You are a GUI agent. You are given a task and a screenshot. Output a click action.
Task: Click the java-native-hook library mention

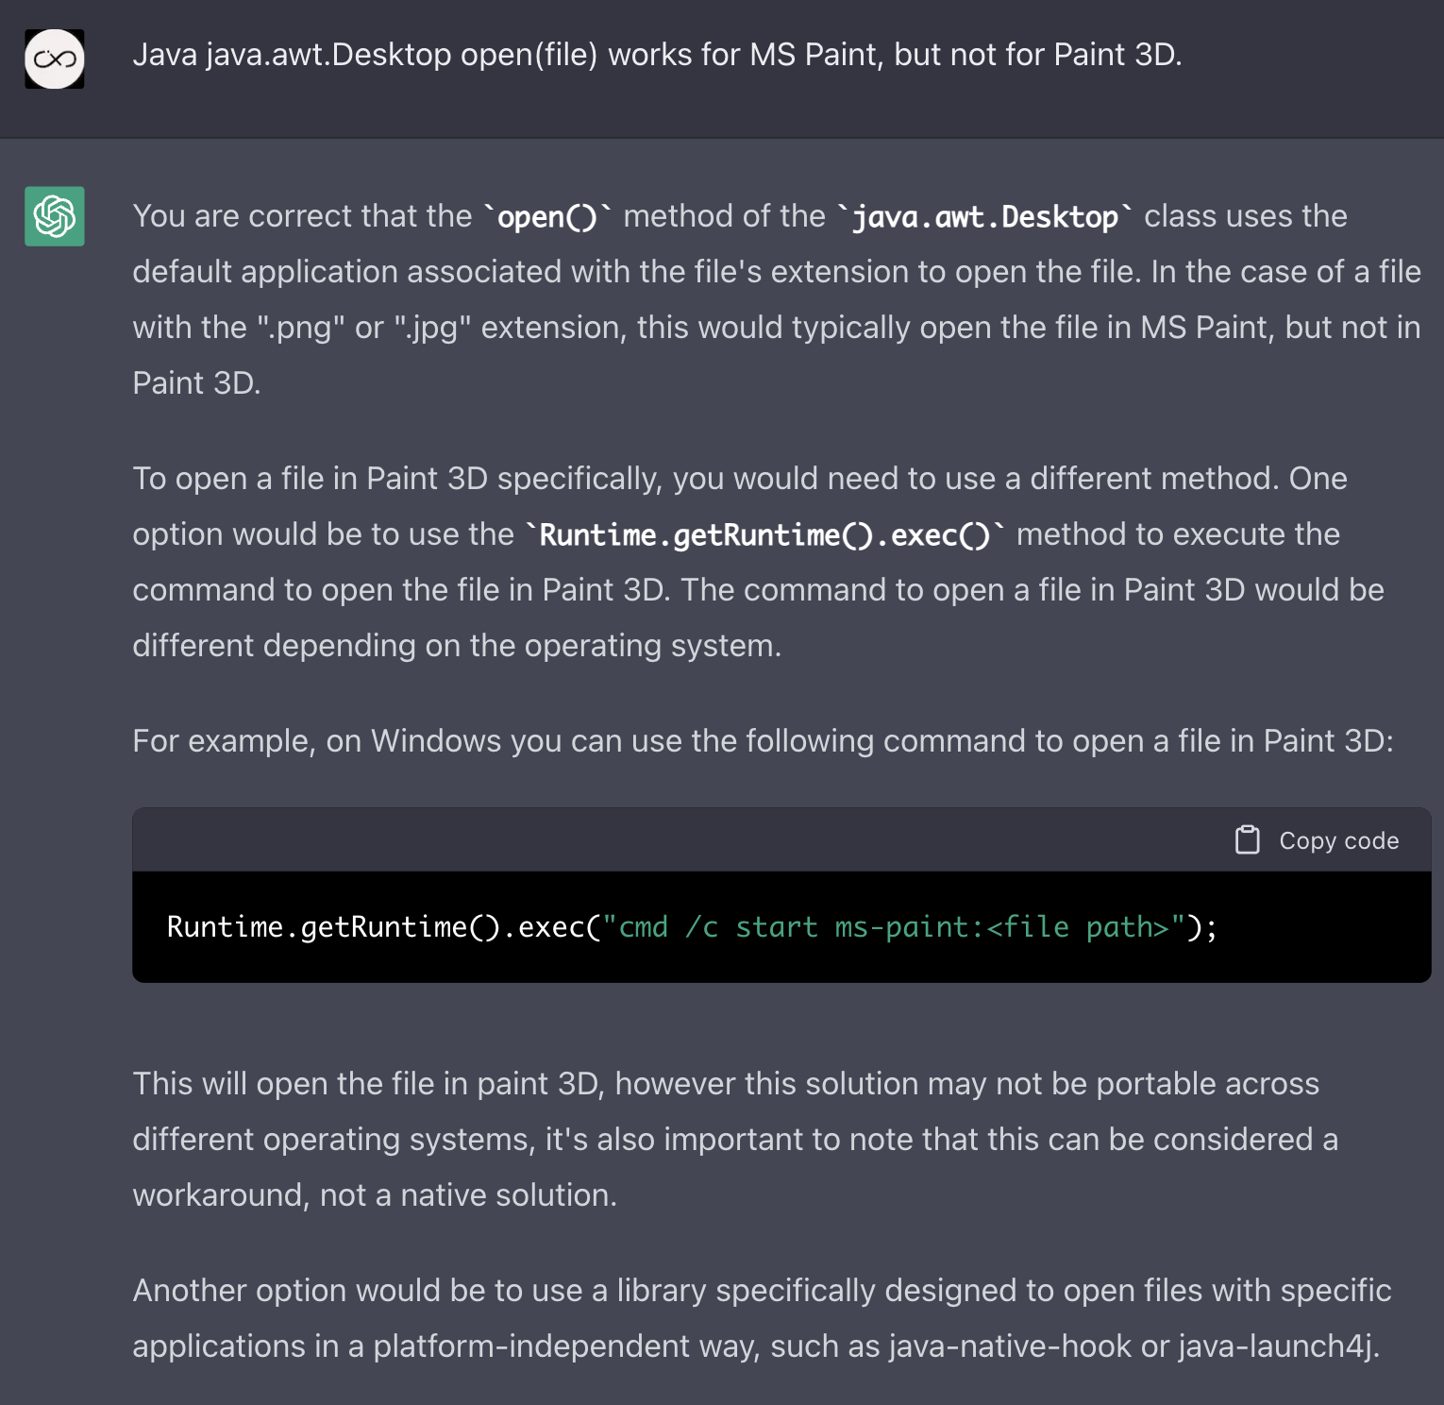(1009, 1346)
